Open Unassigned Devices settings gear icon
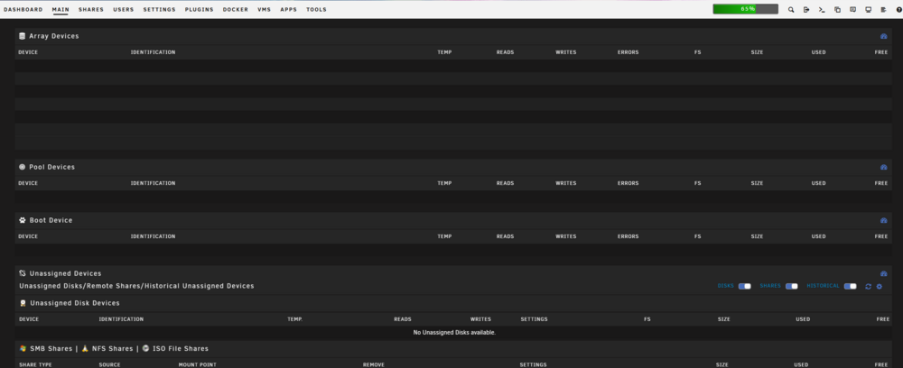The height and width of the screenshot is (368, 903). click(x=880, y=286)
